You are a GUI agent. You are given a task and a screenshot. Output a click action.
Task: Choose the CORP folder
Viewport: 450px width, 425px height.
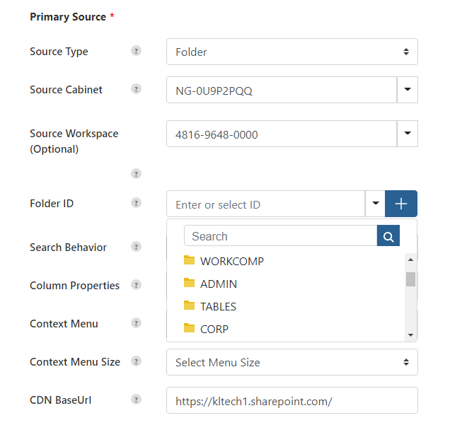206,329
